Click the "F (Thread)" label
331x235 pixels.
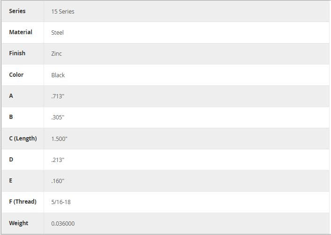click(23, 201)
